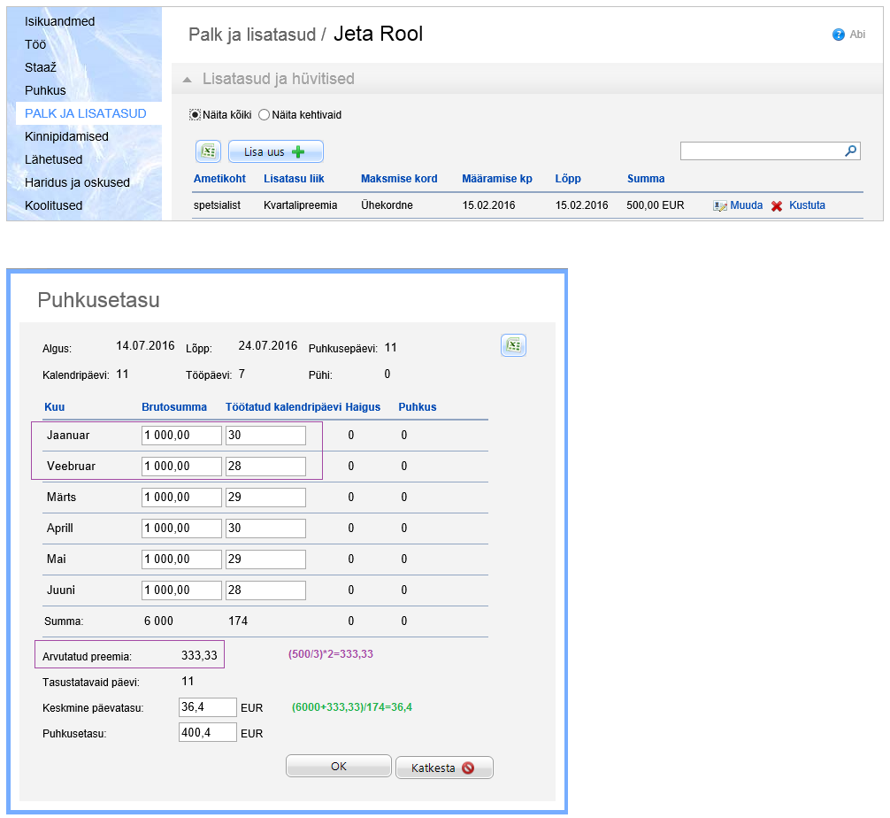The height and width of the screenshot is (818, 890).
Task: Click the Muuda link
Action: coord(746,205)
